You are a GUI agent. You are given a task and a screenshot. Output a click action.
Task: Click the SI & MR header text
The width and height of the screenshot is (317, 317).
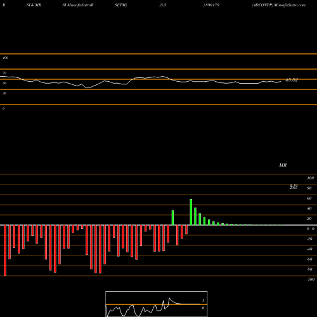click(34, 5)
